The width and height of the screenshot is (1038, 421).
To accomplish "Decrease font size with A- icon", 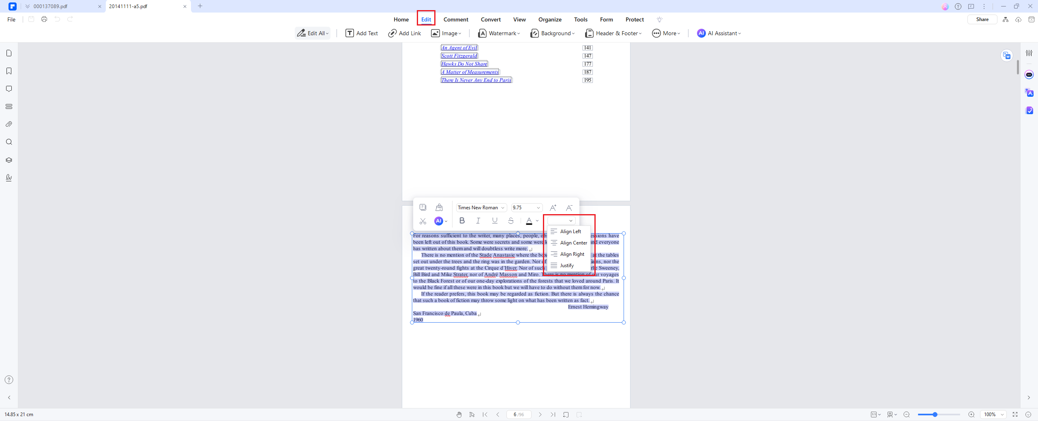I will click(x=569, y=208).
